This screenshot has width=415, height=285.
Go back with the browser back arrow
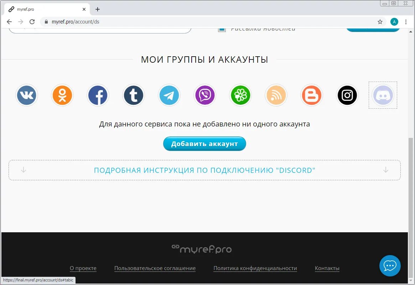[x=9, y=22]
